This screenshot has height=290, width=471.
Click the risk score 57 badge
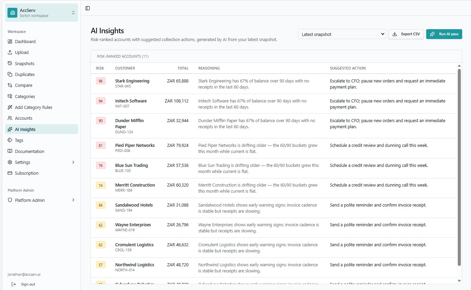[x=101, y=265]
